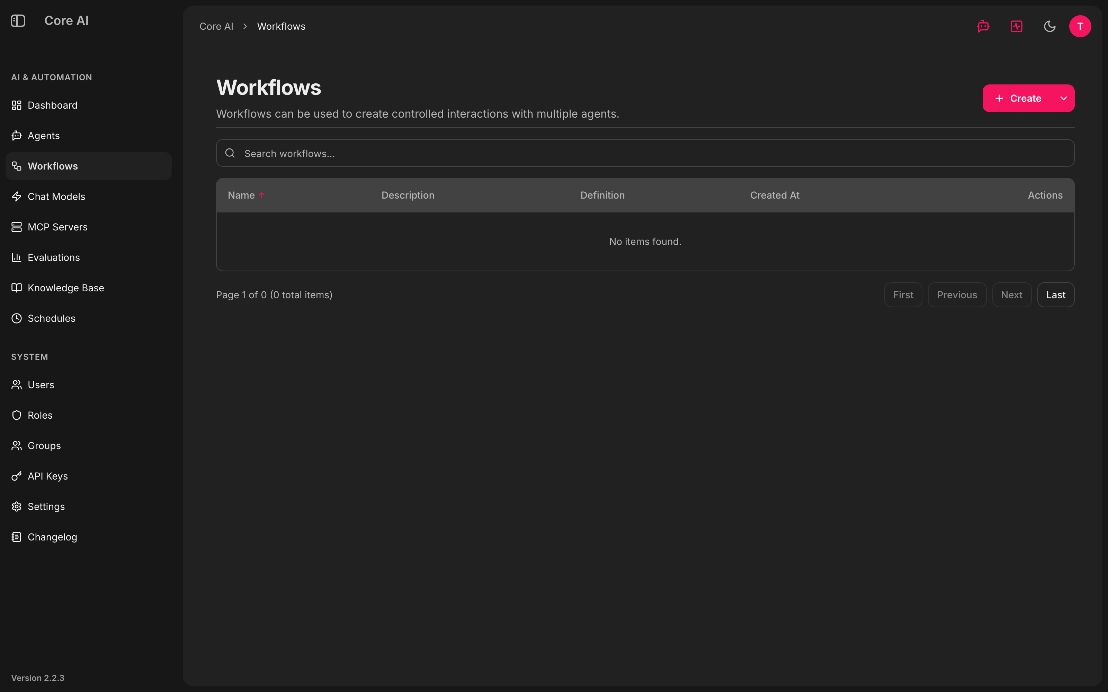Click Workflows breadcrumb item
The image size is (1108, 692).
click(281, 27)
